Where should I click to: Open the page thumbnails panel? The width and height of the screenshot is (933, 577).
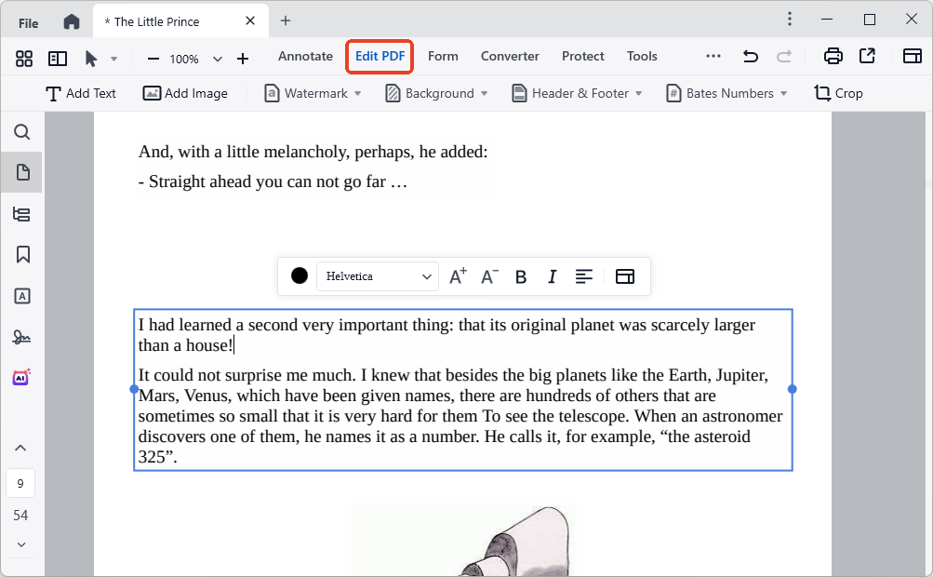coord(21,172)
